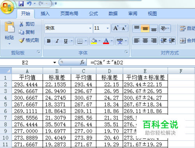
Task: Align text left
Action: click(x=136, y=41)
